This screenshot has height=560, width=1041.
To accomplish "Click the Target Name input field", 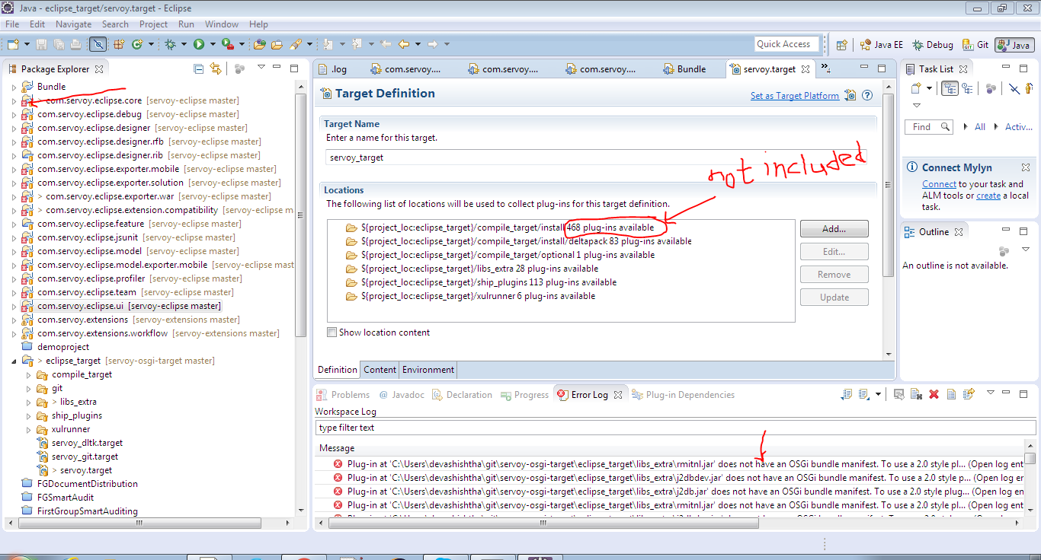I will coord(596,157).
